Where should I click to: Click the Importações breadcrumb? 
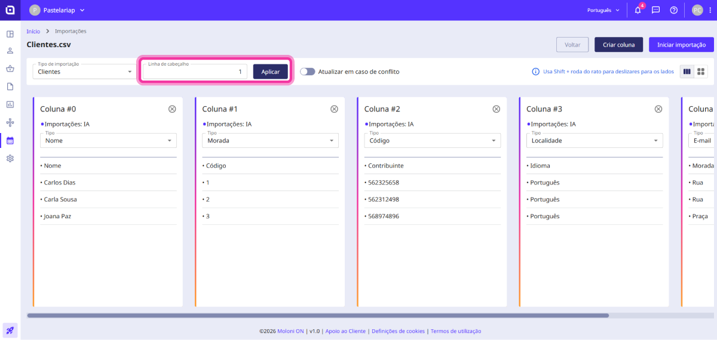[71, 31]
